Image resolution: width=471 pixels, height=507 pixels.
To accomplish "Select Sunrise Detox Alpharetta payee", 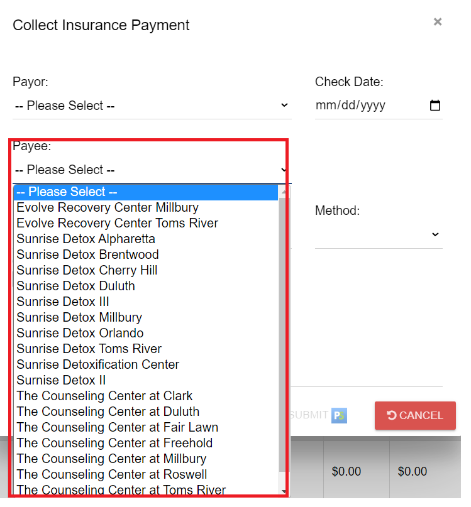I will click(x=86, y=239).
